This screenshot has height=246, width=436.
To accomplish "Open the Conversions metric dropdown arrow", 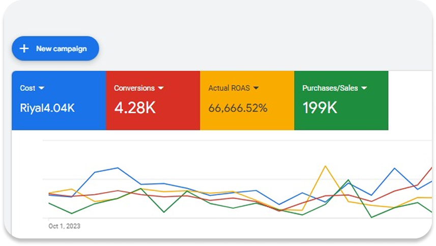I will point(161,88).
